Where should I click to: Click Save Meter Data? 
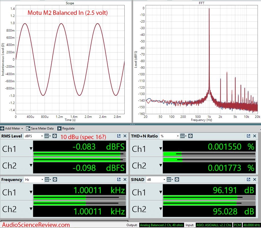coord(40,128)
